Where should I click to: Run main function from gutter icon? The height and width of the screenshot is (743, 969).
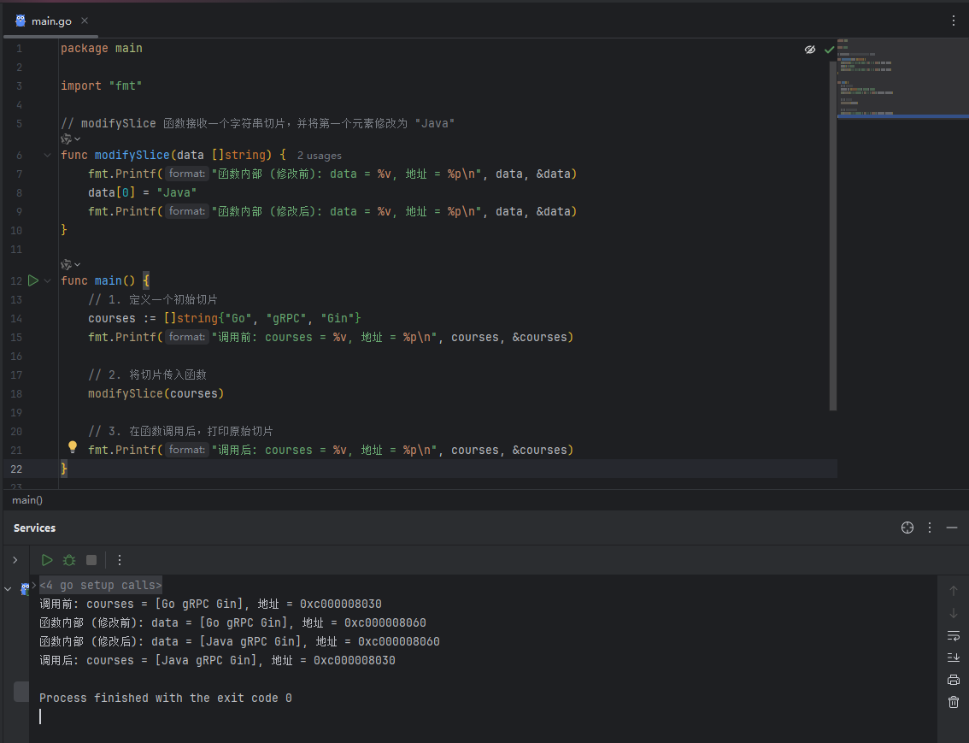coord(33,280)
